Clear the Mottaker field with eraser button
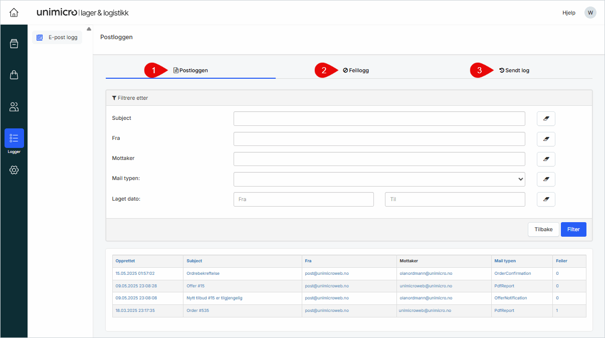Image resolution: width=605 pixels, height=338 pixels. (546, 159)
